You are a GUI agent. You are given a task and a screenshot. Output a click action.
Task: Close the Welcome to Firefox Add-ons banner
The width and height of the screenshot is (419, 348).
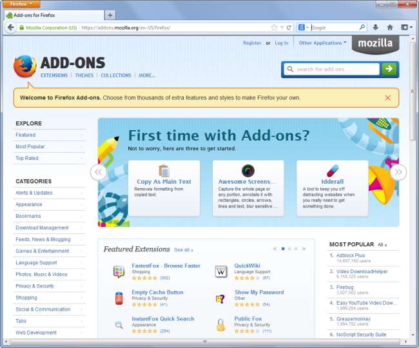point(387,98)
